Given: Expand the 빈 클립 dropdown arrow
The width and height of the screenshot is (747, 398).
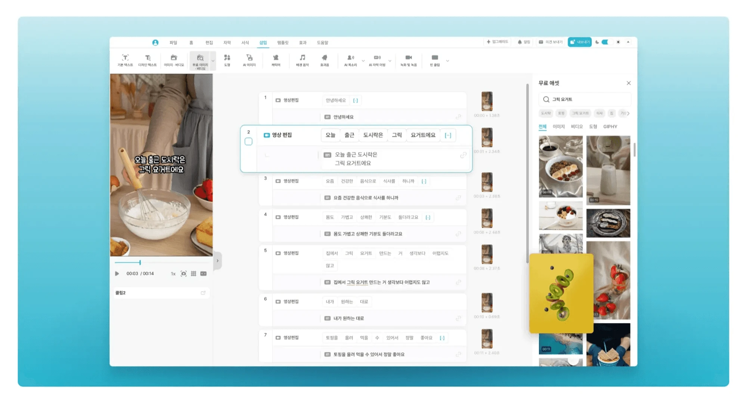Looking at the screenshot, I should (447, 61).
